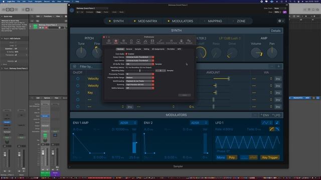Screen dimensions: 321x180
Task: Click the Synth Details button
Action: (x=276, y=30)
